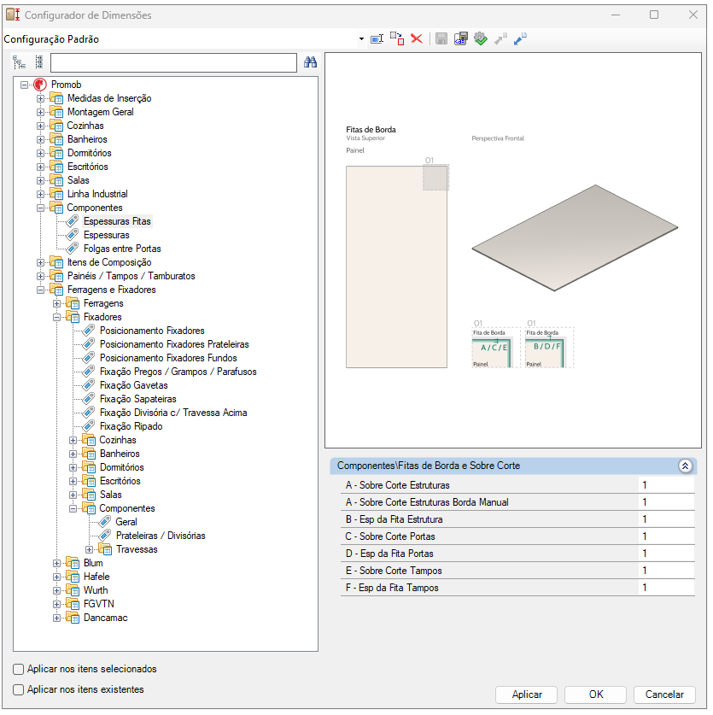This screenshot has height=715, width=713.
Task: Select Posicionamento Fixadores Prateleiras item
Action: 174,345
